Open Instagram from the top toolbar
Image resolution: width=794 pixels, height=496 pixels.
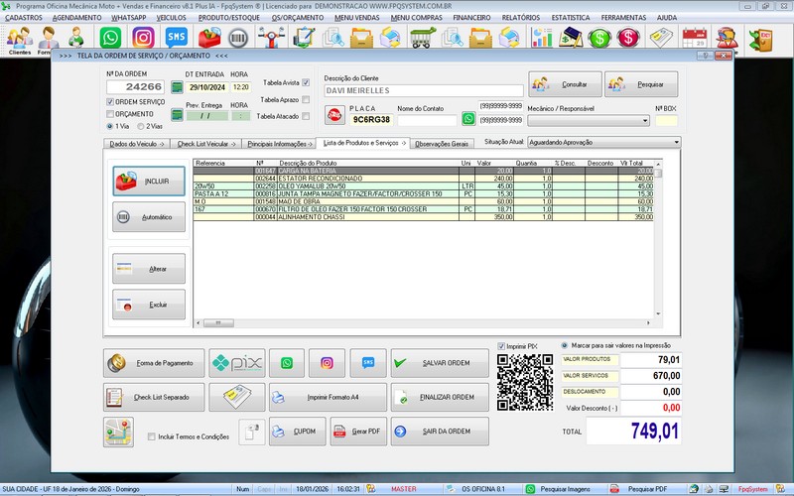point(143,38)
